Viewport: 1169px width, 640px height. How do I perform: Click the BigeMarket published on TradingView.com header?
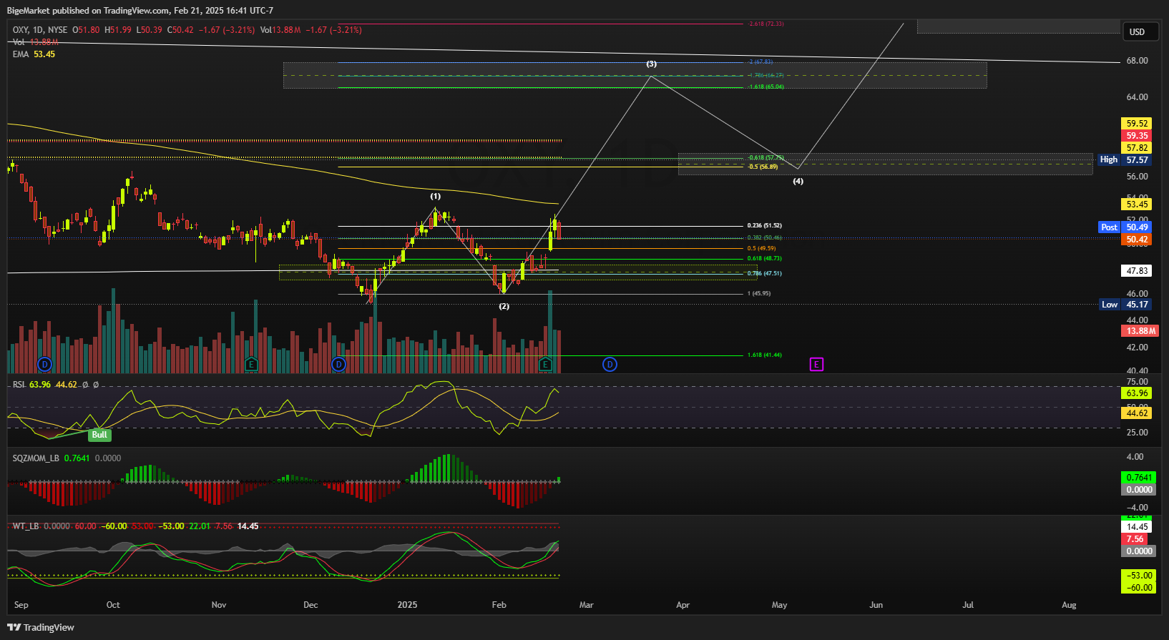pyautogui.click(x=140, y=11)
